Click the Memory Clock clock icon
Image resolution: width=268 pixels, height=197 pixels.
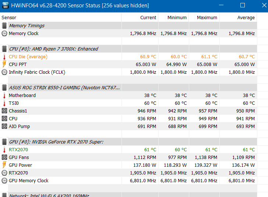pyautogui.click(x=4, y=34)
